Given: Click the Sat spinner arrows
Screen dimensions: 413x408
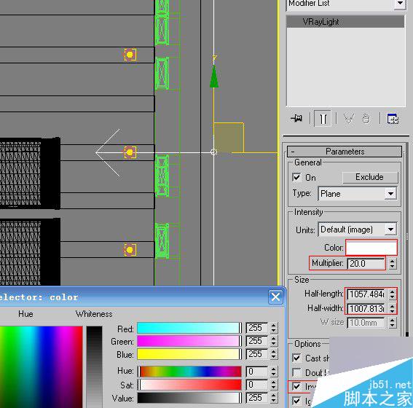Looking at the screenshot, I should [274, 385].
